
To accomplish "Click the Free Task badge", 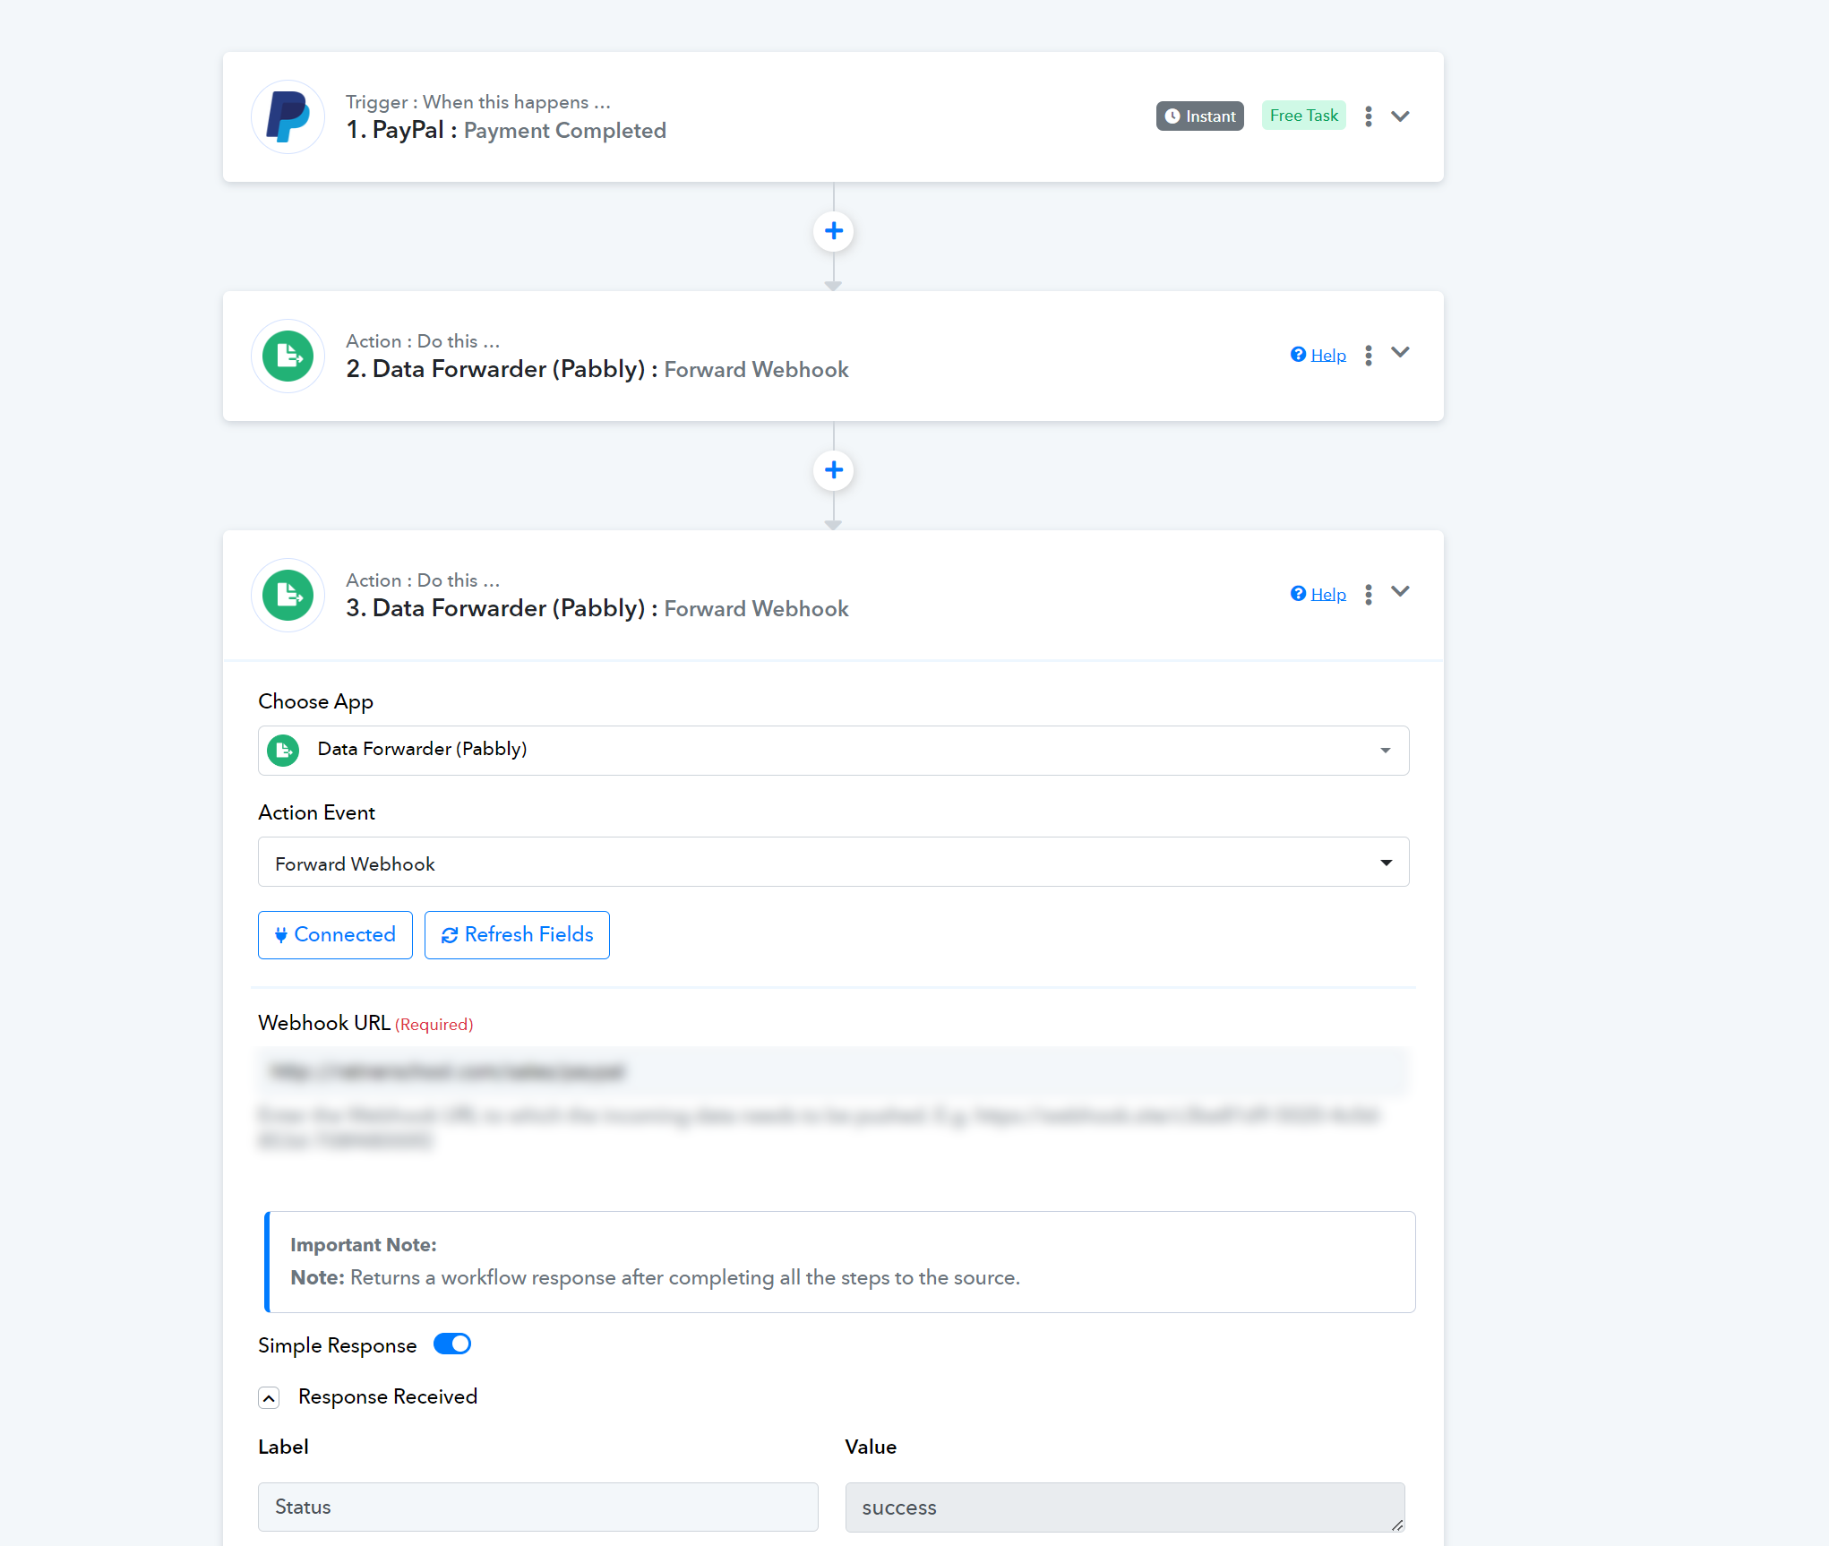I will (1303, 116).
